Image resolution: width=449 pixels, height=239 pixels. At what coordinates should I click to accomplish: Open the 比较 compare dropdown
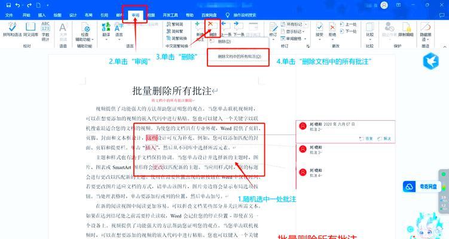pyautogui.click(x=369, y=31)
